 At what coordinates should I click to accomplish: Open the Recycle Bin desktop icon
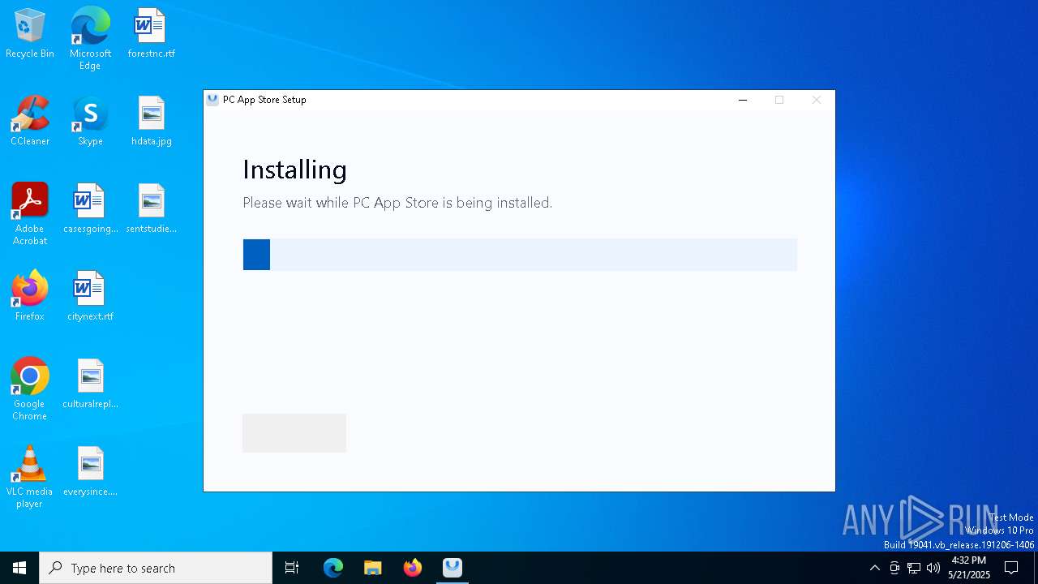tap(30, 33)
